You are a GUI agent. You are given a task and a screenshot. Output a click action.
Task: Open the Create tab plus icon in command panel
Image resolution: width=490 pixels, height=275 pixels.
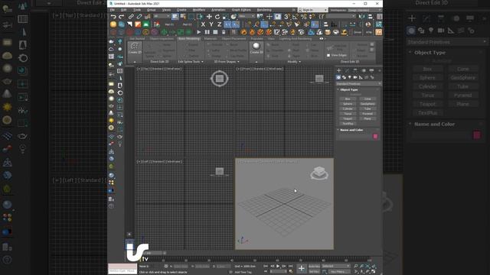pos(338,70)
